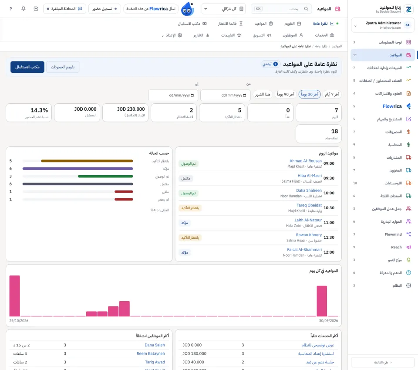Image resolution: width=418 pixels, height=370 pixels.
Task: Open the help question mark icon
Action: (10, 9)
